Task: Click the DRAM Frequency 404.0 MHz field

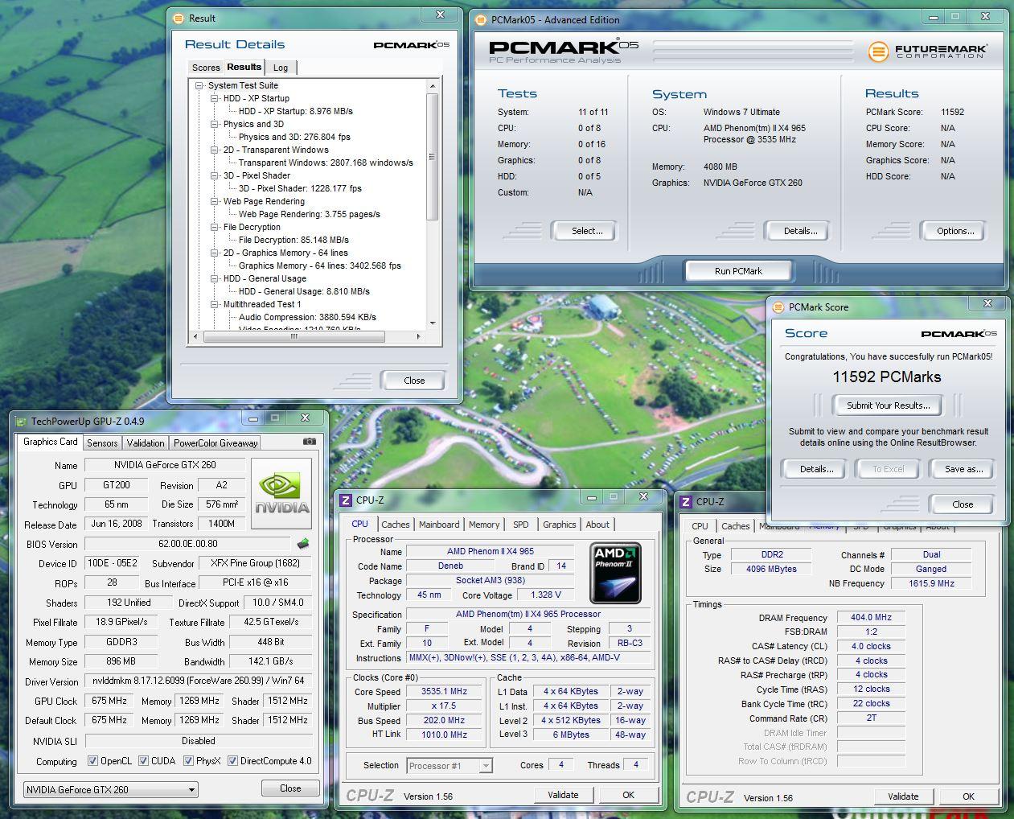Action: click(x=871, y=618)
